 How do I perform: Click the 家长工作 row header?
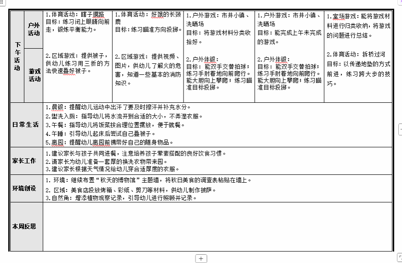click(x=26, y=161)
